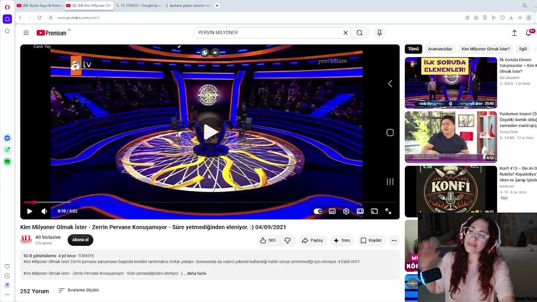This screenshot has height=302, width=537.
Task: Select the Tümü filter chip
Action: (x=414, y=49)
